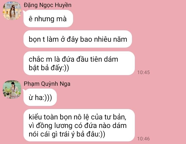Select the "bọn t làm ở đây" message
Viewport: 186px width, 144px height.
point(78,39)
